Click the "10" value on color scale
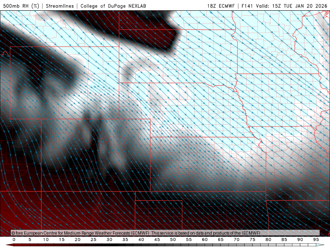 pos(46,240)
